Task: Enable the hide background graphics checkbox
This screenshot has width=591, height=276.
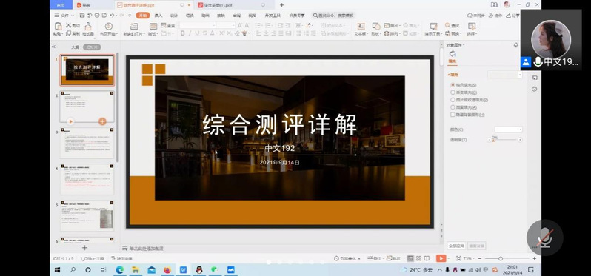Action: click(453, 115)
